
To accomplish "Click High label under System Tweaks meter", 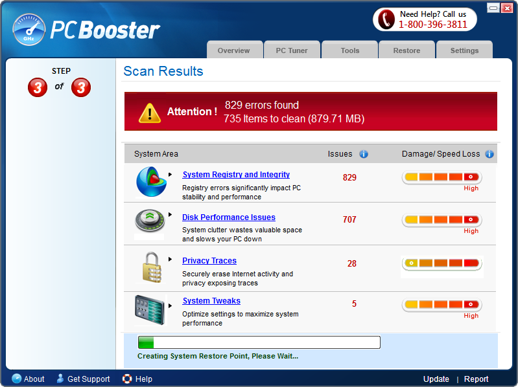I will [x=471, y=315].
